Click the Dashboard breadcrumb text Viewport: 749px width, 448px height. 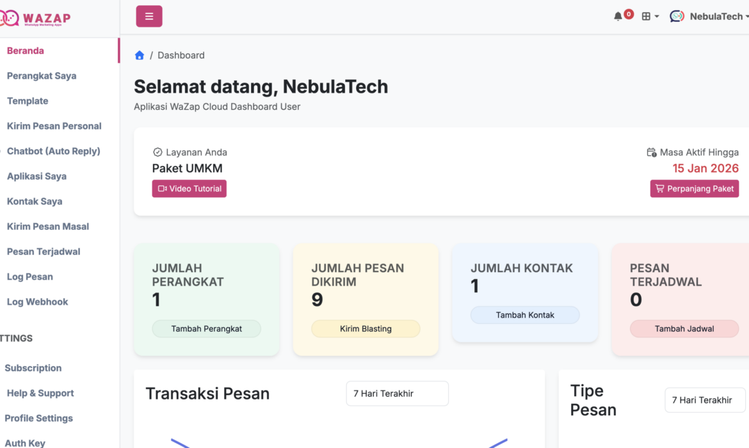pyautogui.click(x=181, y=55)
